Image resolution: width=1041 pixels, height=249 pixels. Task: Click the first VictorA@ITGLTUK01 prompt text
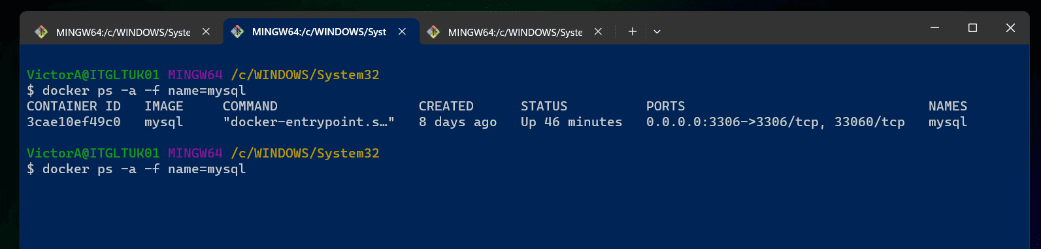pos(93,75)
